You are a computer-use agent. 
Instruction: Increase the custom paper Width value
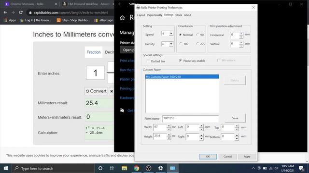click(x=169, y=126)
